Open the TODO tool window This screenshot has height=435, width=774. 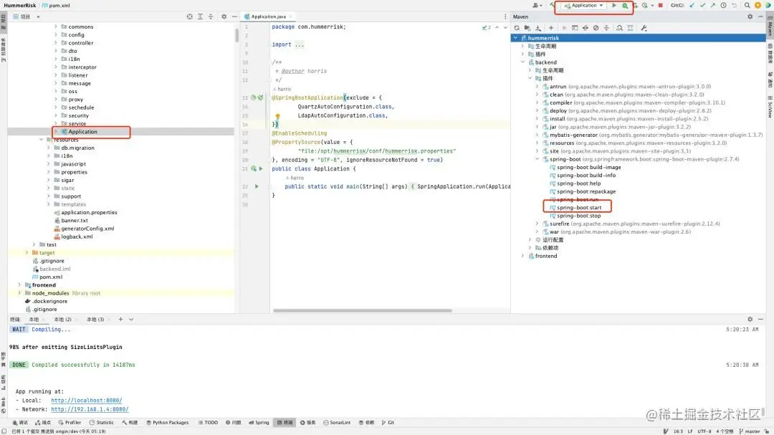[x=208, y=423]
